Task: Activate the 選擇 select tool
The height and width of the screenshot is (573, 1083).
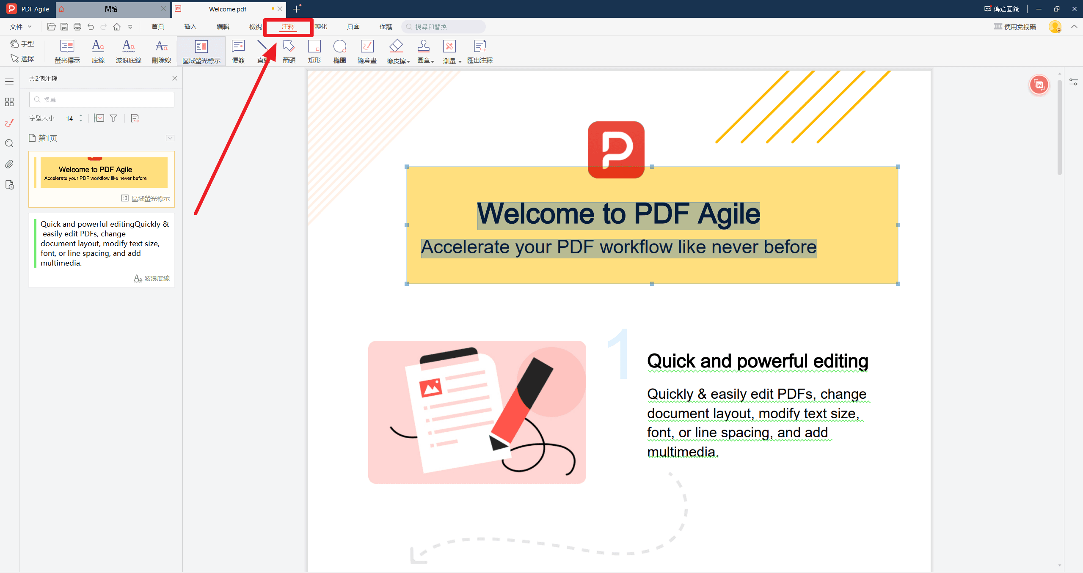Action: (22, 58)
